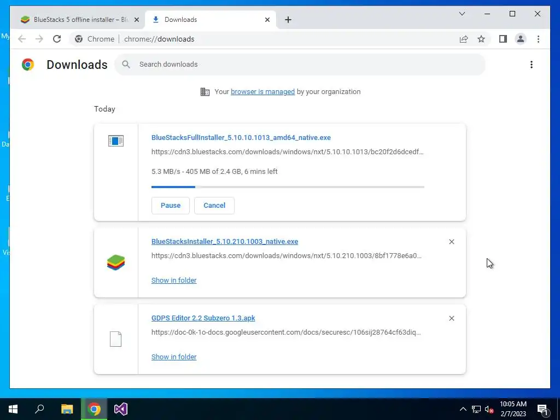Click the cdn3.bluestacks.com 5.10.10.1013 URL text
This screenshot has height=420, width=560.
pyautogui.click(x=288, y=152)
